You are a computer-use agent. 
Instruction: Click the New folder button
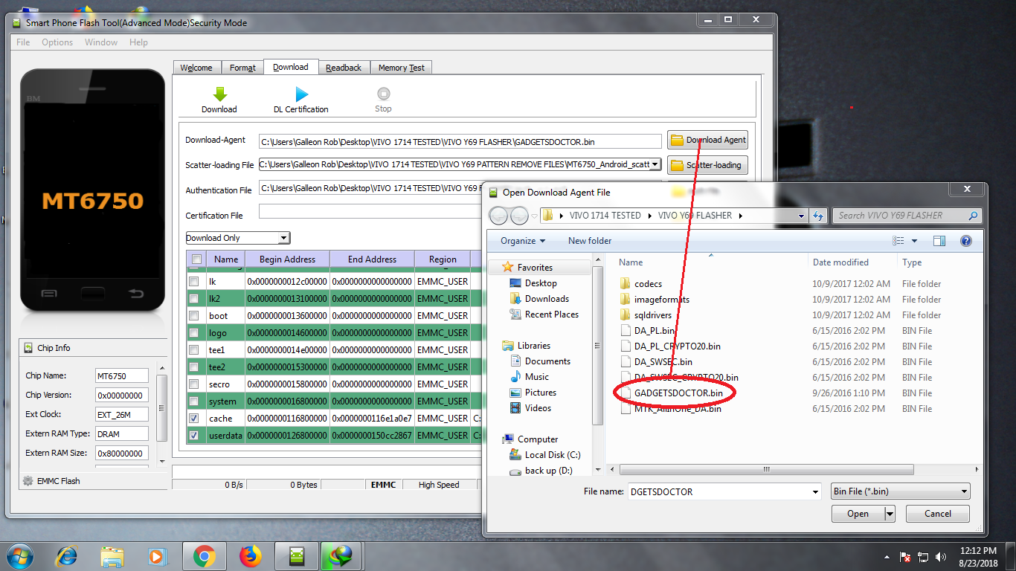coord(590,241)
